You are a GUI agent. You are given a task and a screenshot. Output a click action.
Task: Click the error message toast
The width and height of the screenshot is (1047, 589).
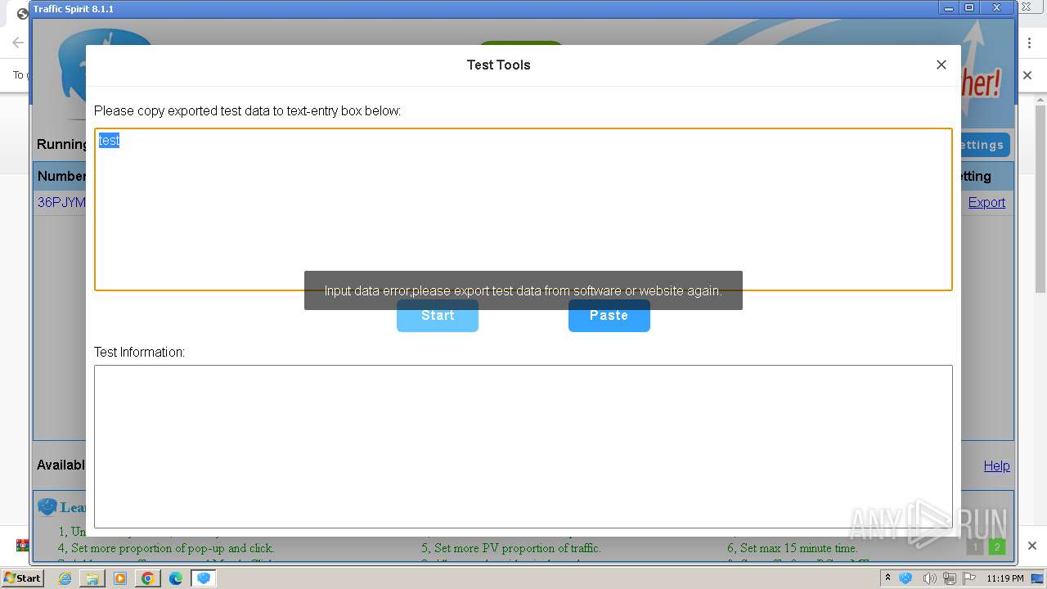523,290
